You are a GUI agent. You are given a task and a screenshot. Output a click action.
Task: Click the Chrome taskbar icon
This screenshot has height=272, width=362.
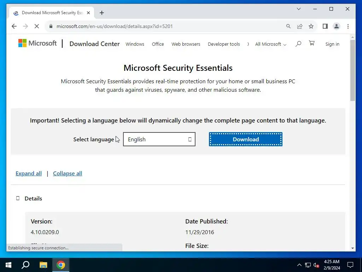point(61,265)
